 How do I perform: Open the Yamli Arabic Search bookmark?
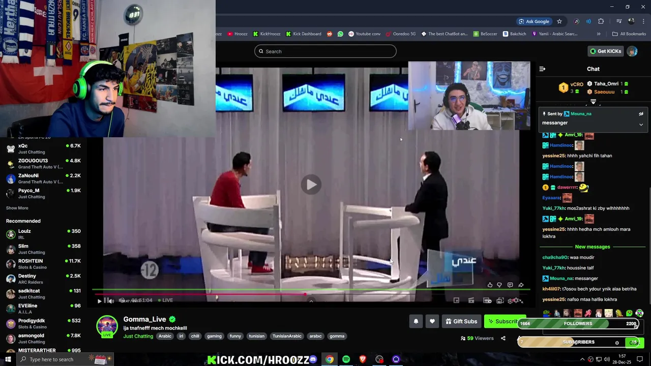pos(554,34)
